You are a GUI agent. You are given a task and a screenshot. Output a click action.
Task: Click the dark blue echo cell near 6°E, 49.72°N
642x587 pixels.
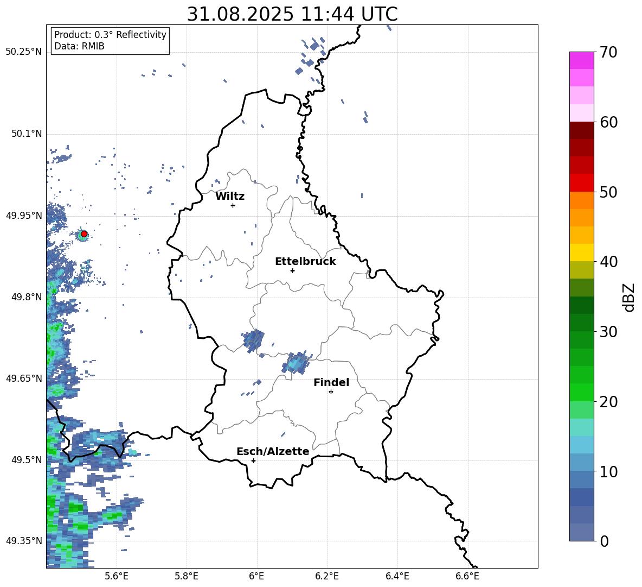click(x=253, y=340)
